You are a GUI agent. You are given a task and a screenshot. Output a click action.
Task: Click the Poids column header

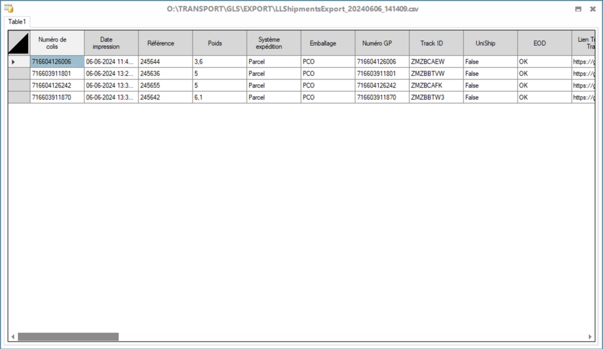(x=219, y=43)
